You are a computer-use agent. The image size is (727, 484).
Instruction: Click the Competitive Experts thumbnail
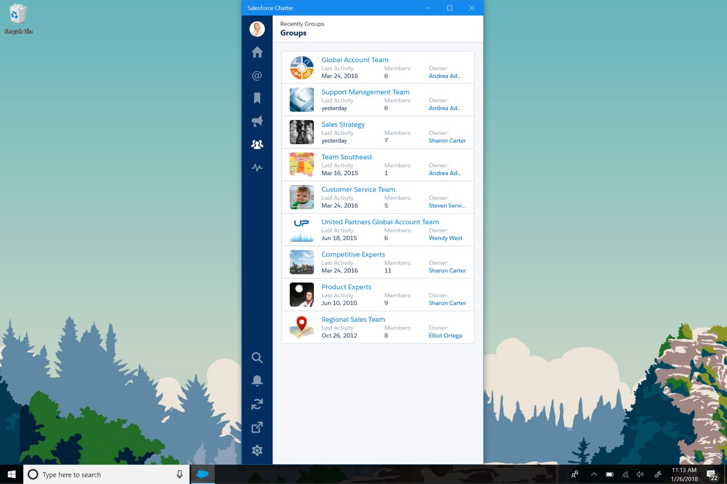click(301, 262)
